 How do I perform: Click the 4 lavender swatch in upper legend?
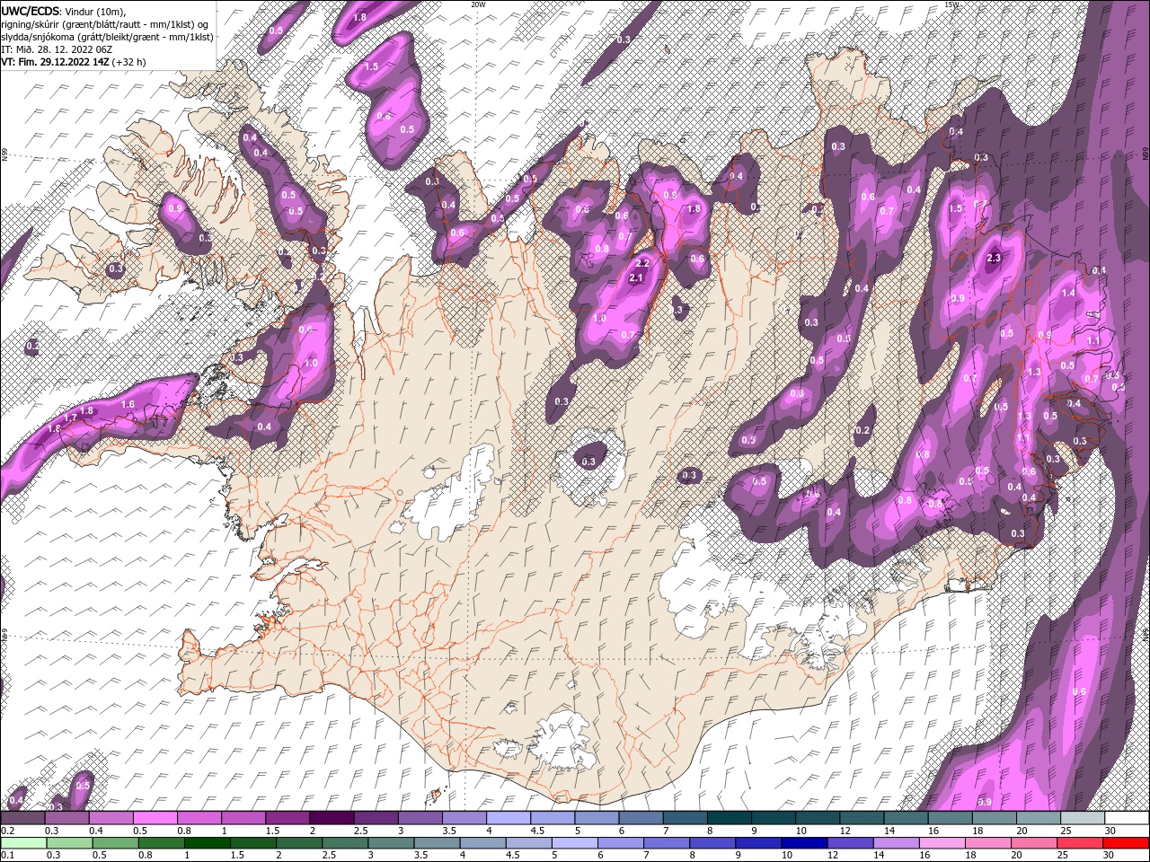pos(508,817)
